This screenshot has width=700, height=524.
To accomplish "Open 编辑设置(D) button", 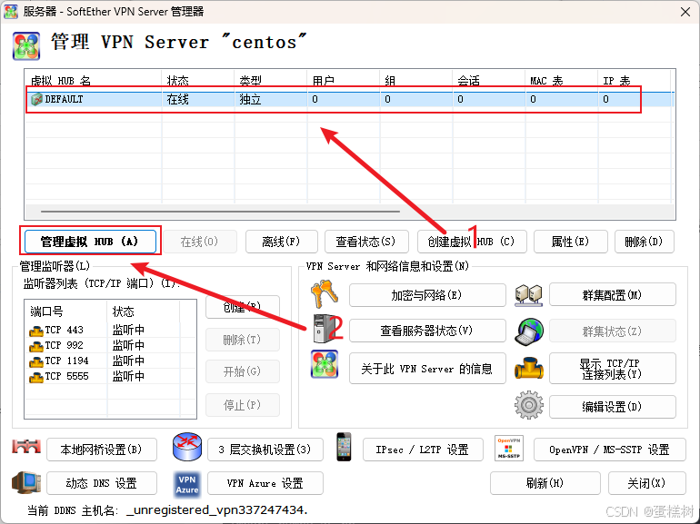I will pos(613,407).
